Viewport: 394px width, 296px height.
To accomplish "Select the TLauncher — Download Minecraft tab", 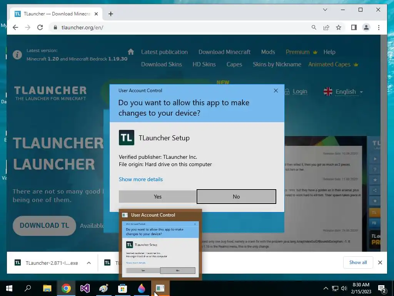I will (x=57, y=14).
